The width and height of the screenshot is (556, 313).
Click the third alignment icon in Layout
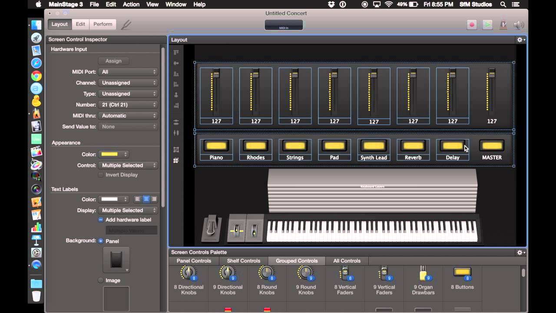[x=176, y=73]
